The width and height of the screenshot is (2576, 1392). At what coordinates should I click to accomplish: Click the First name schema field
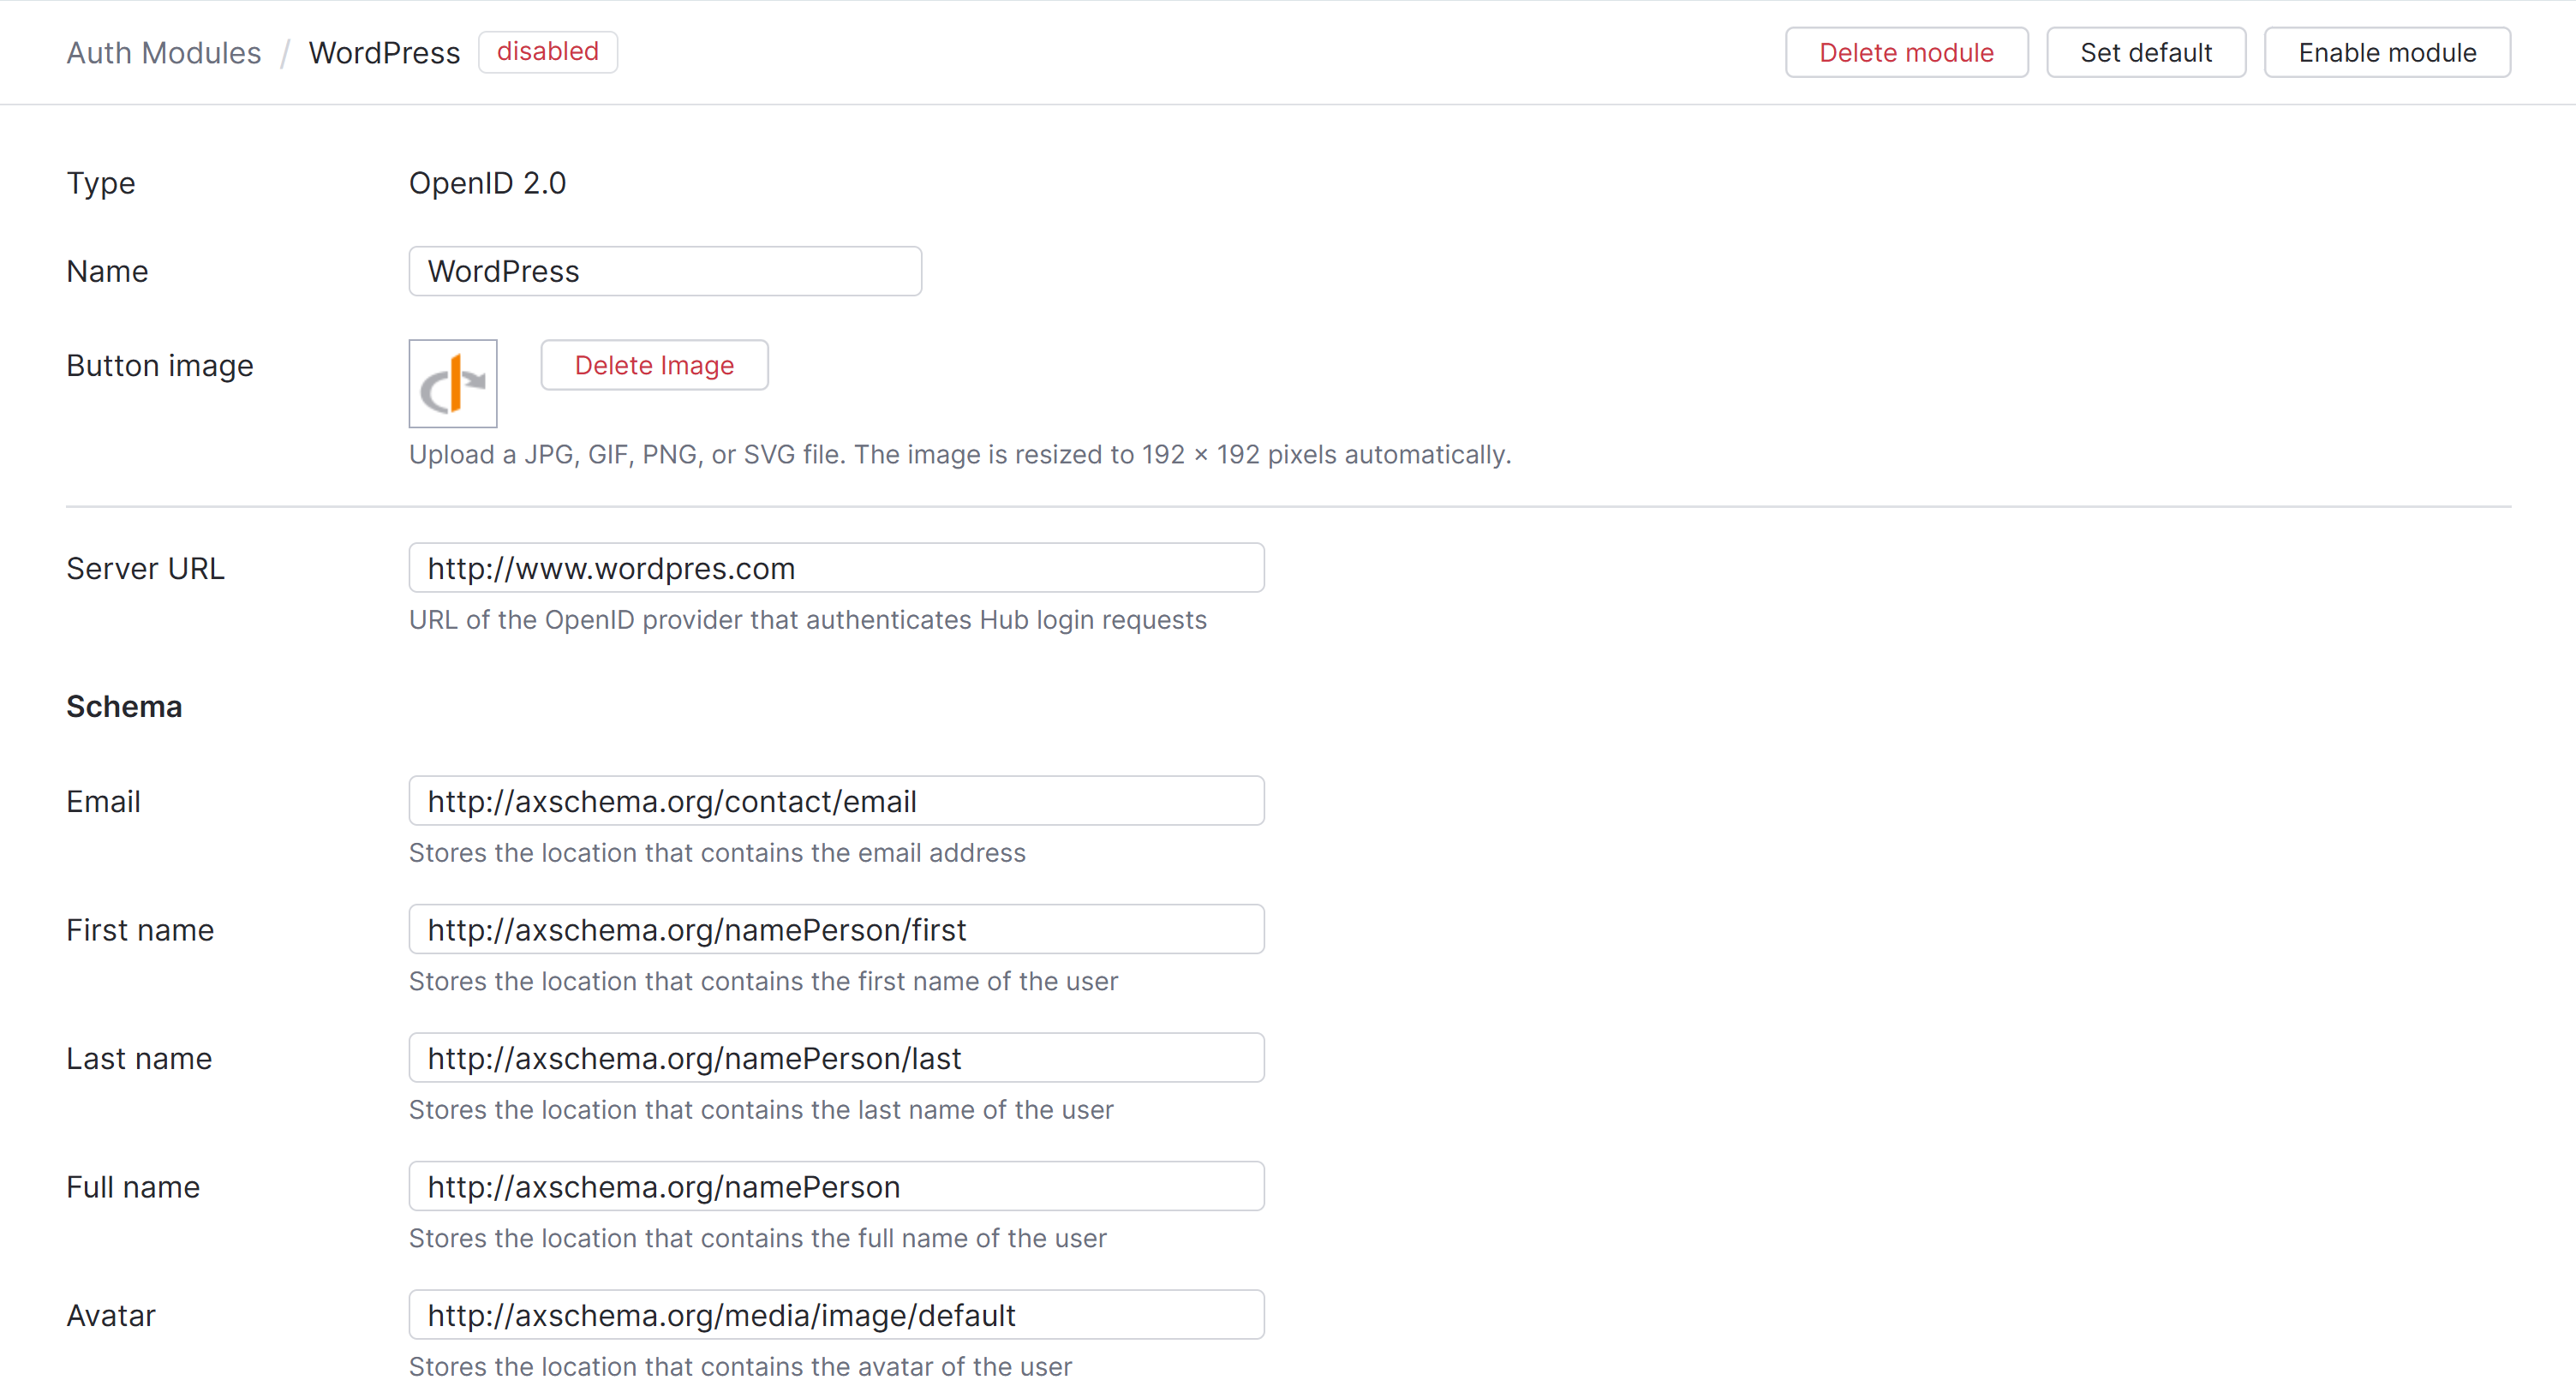point(836,929)
